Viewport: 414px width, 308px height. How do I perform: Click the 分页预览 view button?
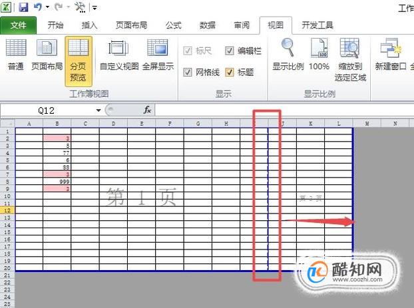[x=78, y=61]
